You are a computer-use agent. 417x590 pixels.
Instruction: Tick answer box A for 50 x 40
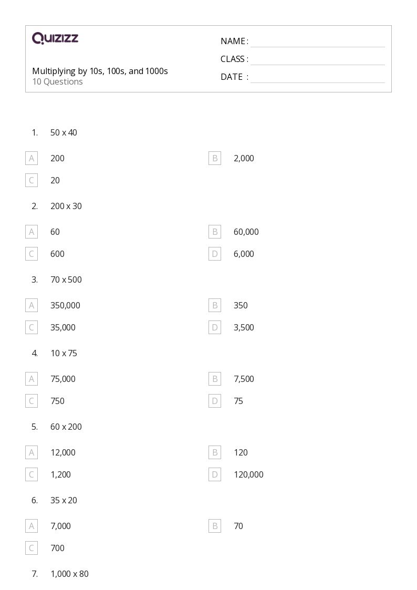point(32,159)
